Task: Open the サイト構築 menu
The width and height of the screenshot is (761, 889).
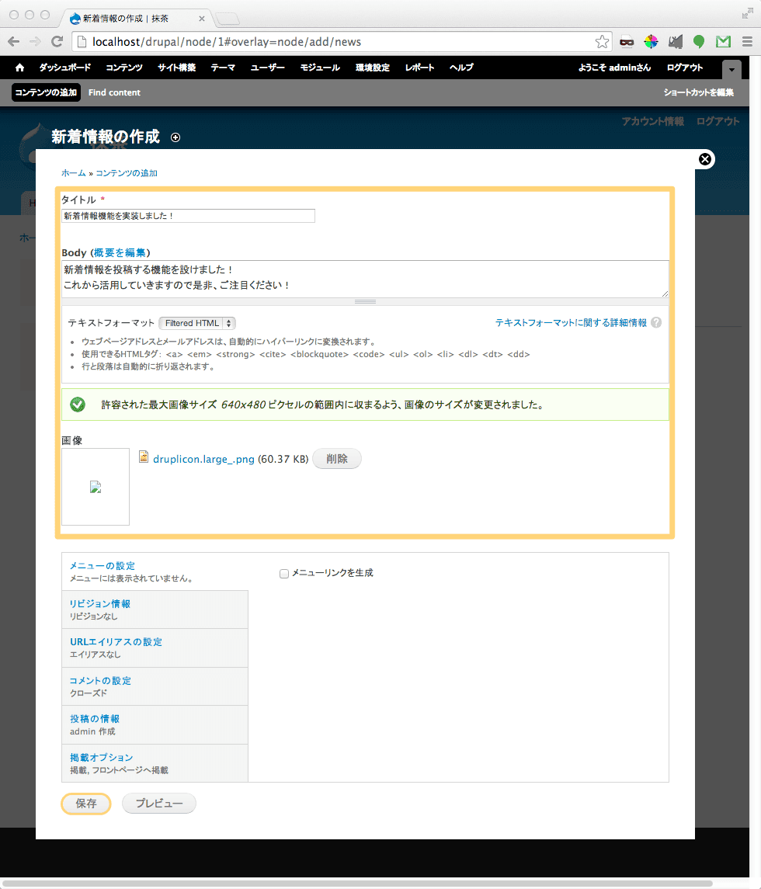Action: click(x=176, y=68)
